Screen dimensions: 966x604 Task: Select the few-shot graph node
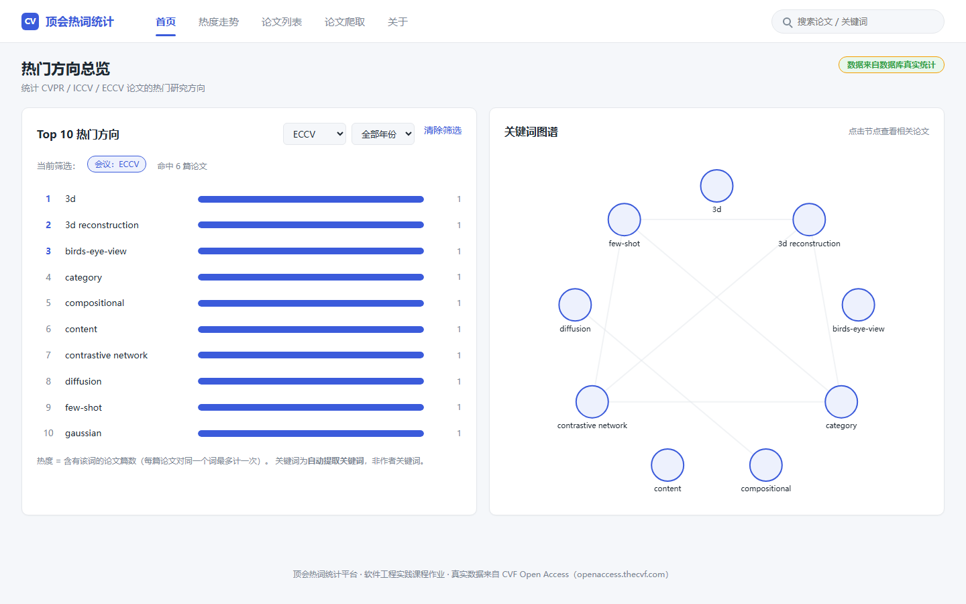(624, 219)
